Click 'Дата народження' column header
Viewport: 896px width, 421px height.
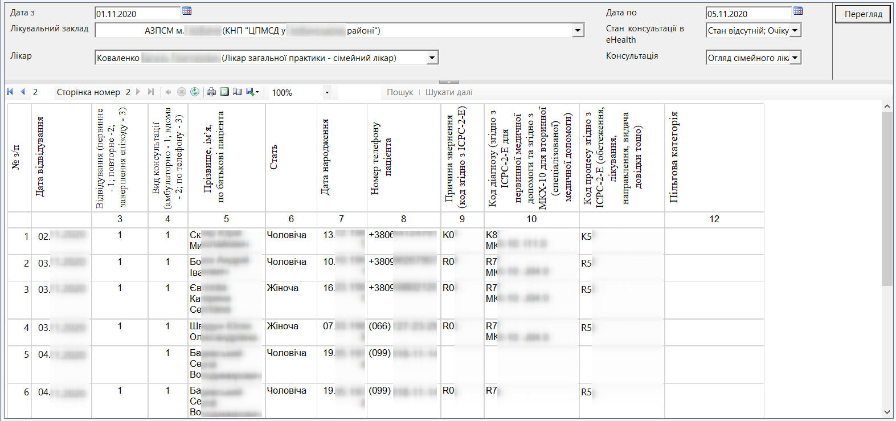tap(342, 157)
